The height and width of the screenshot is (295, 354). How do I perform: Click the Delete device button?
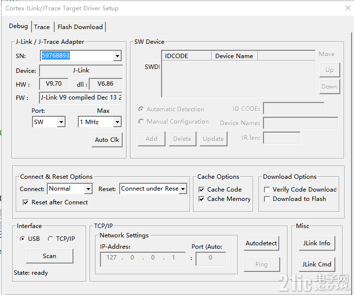183,139
